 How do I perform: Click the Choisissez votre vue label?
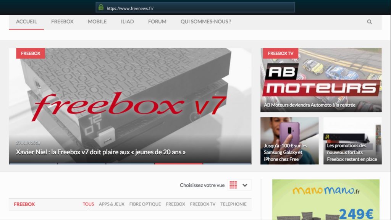coord(202,185)
